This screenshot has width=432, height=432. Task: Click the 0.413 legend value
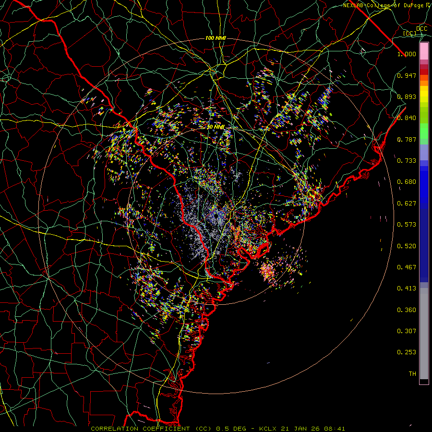pyautogui.click(x=407, y=288)
